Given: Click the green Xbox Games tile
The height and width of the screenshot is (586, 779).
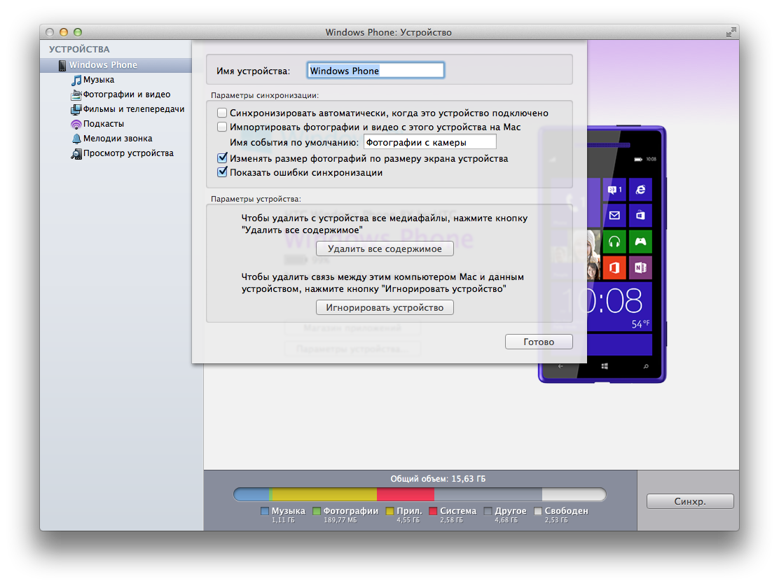Looking at the screenshot, I should 640,242.
